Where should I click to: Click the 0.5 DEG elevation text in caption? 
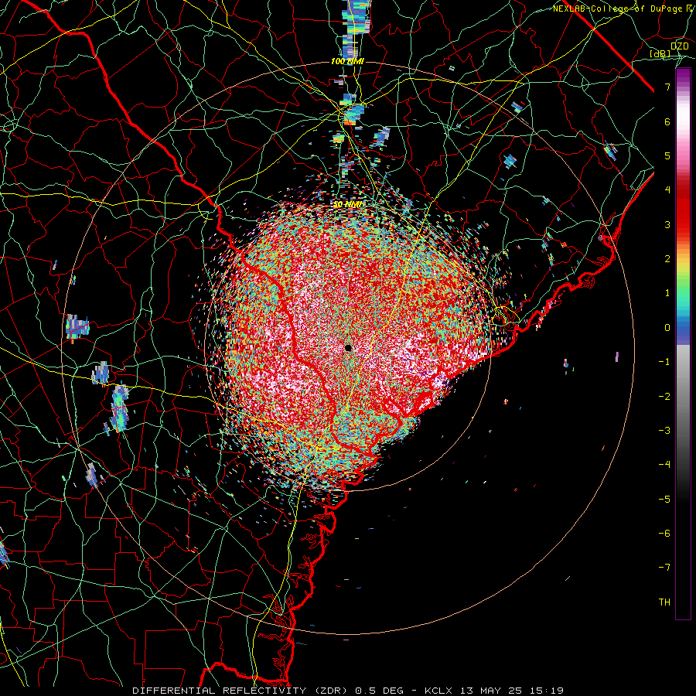click(380, 691)
